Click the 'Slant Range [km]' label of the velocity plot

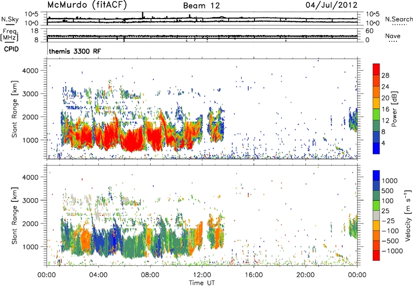tap(14, 215)
